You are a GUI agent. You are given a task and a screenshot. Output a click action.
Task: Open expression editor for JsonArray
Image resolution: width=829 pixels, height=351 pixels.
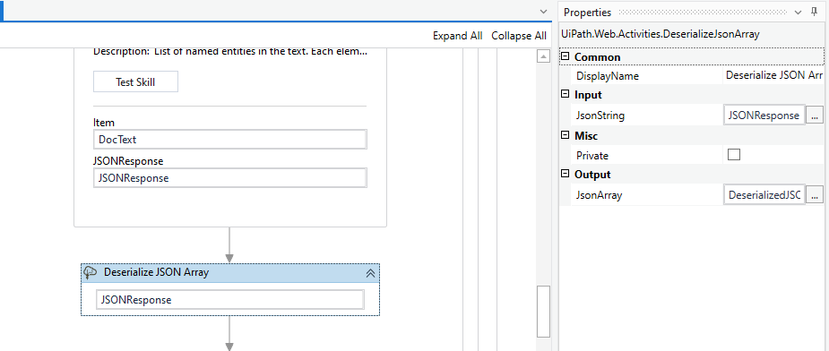(815, 195)
